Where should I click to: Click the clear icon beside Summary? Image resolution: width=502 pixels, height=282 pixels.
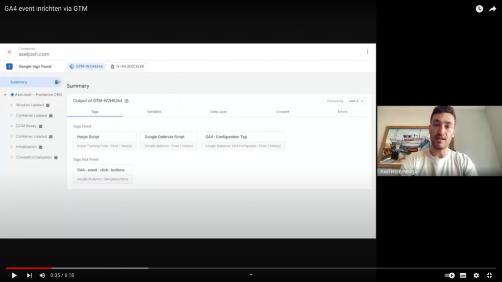click(x=57, y=82)
